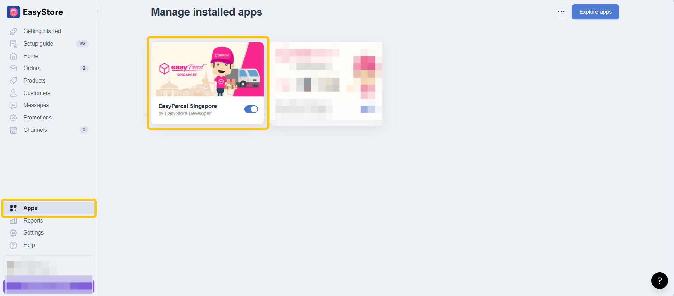Click the Customers person icon

point(13,93)
